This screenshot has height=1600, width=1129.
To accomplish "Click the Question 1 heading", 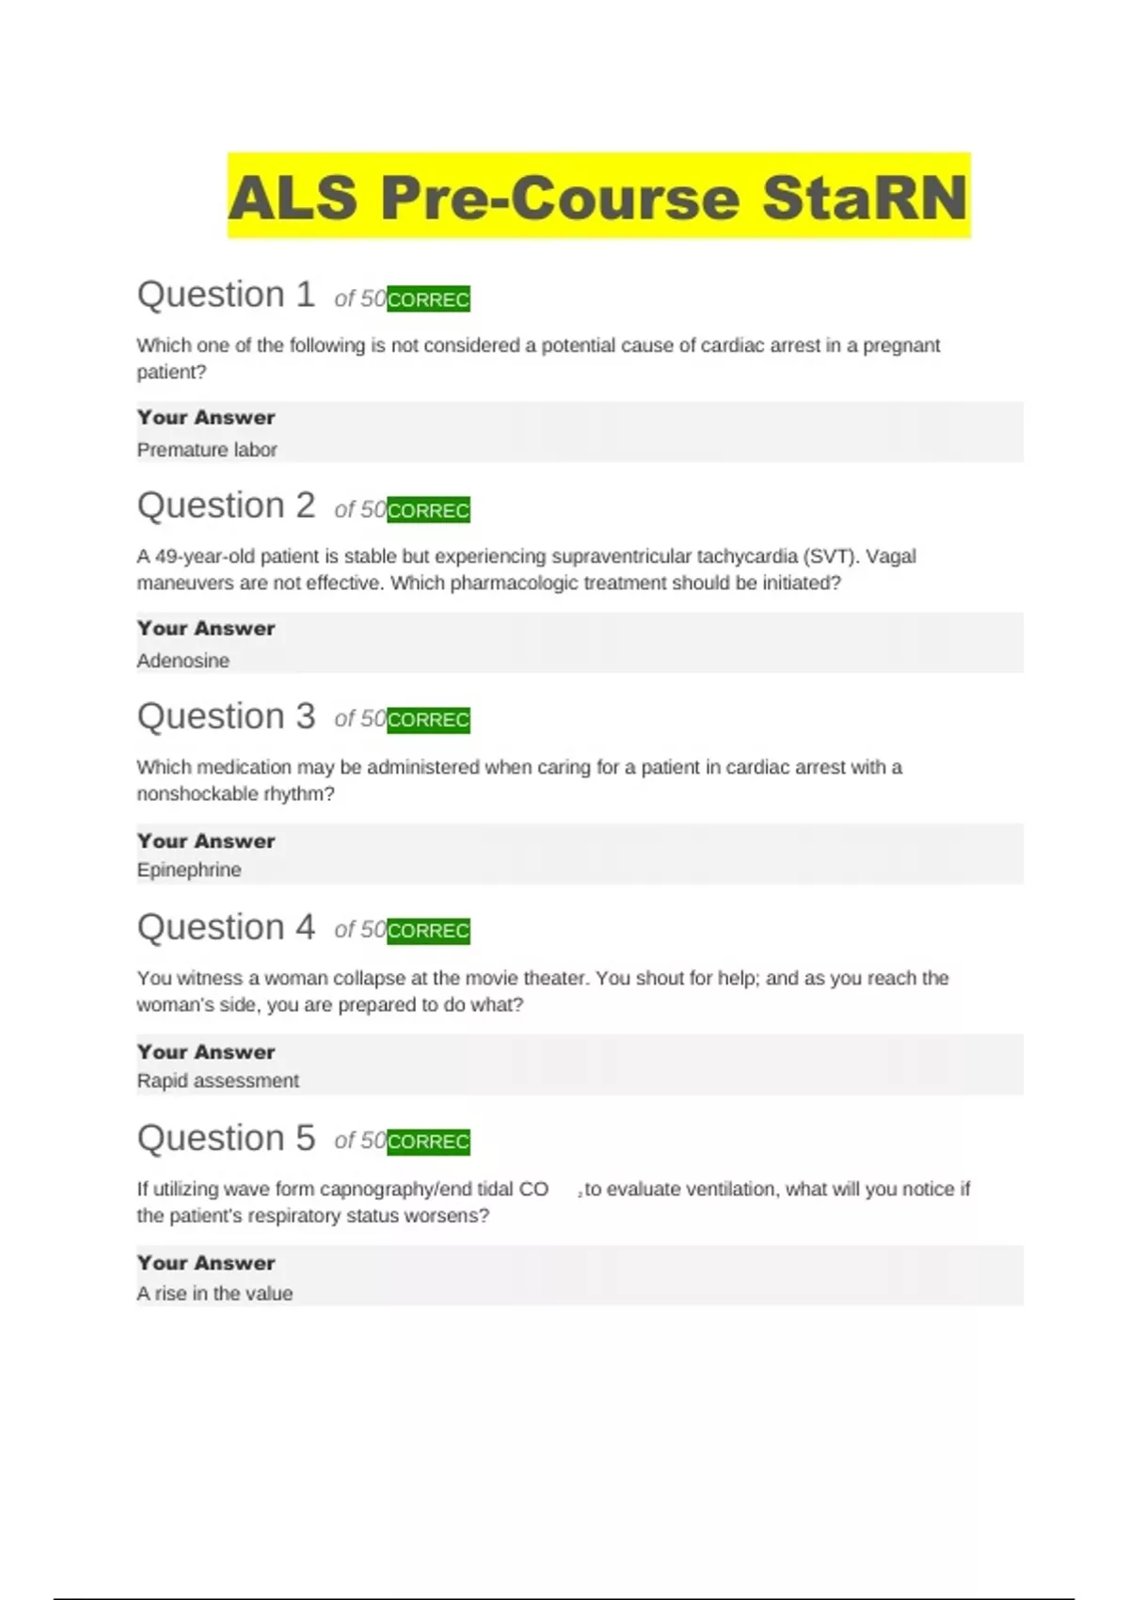I will coord(226,295).
